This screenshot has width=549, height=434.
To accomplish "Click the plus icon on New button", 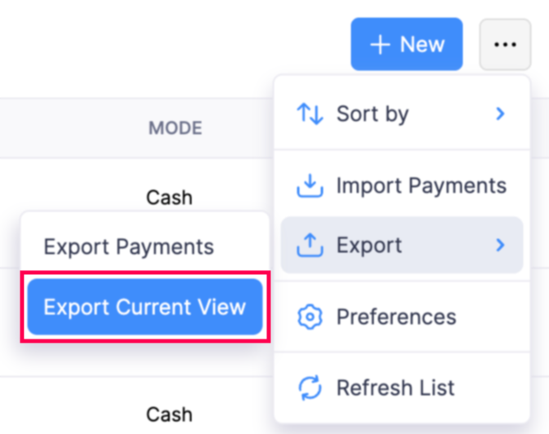I will click(x=380, y=44).
